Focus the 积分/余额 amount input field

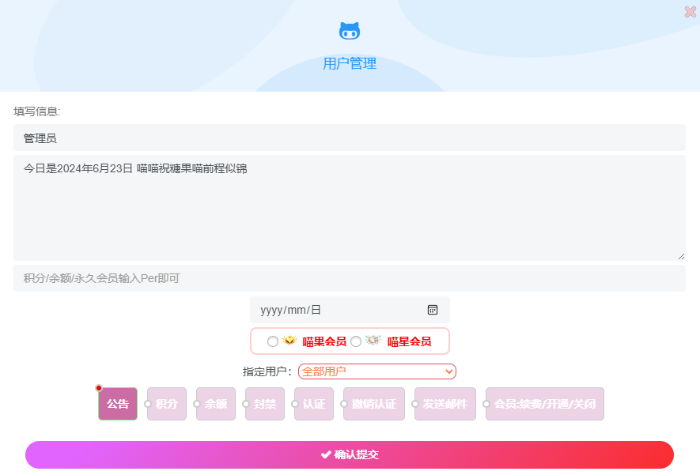(x=350, y=278)
